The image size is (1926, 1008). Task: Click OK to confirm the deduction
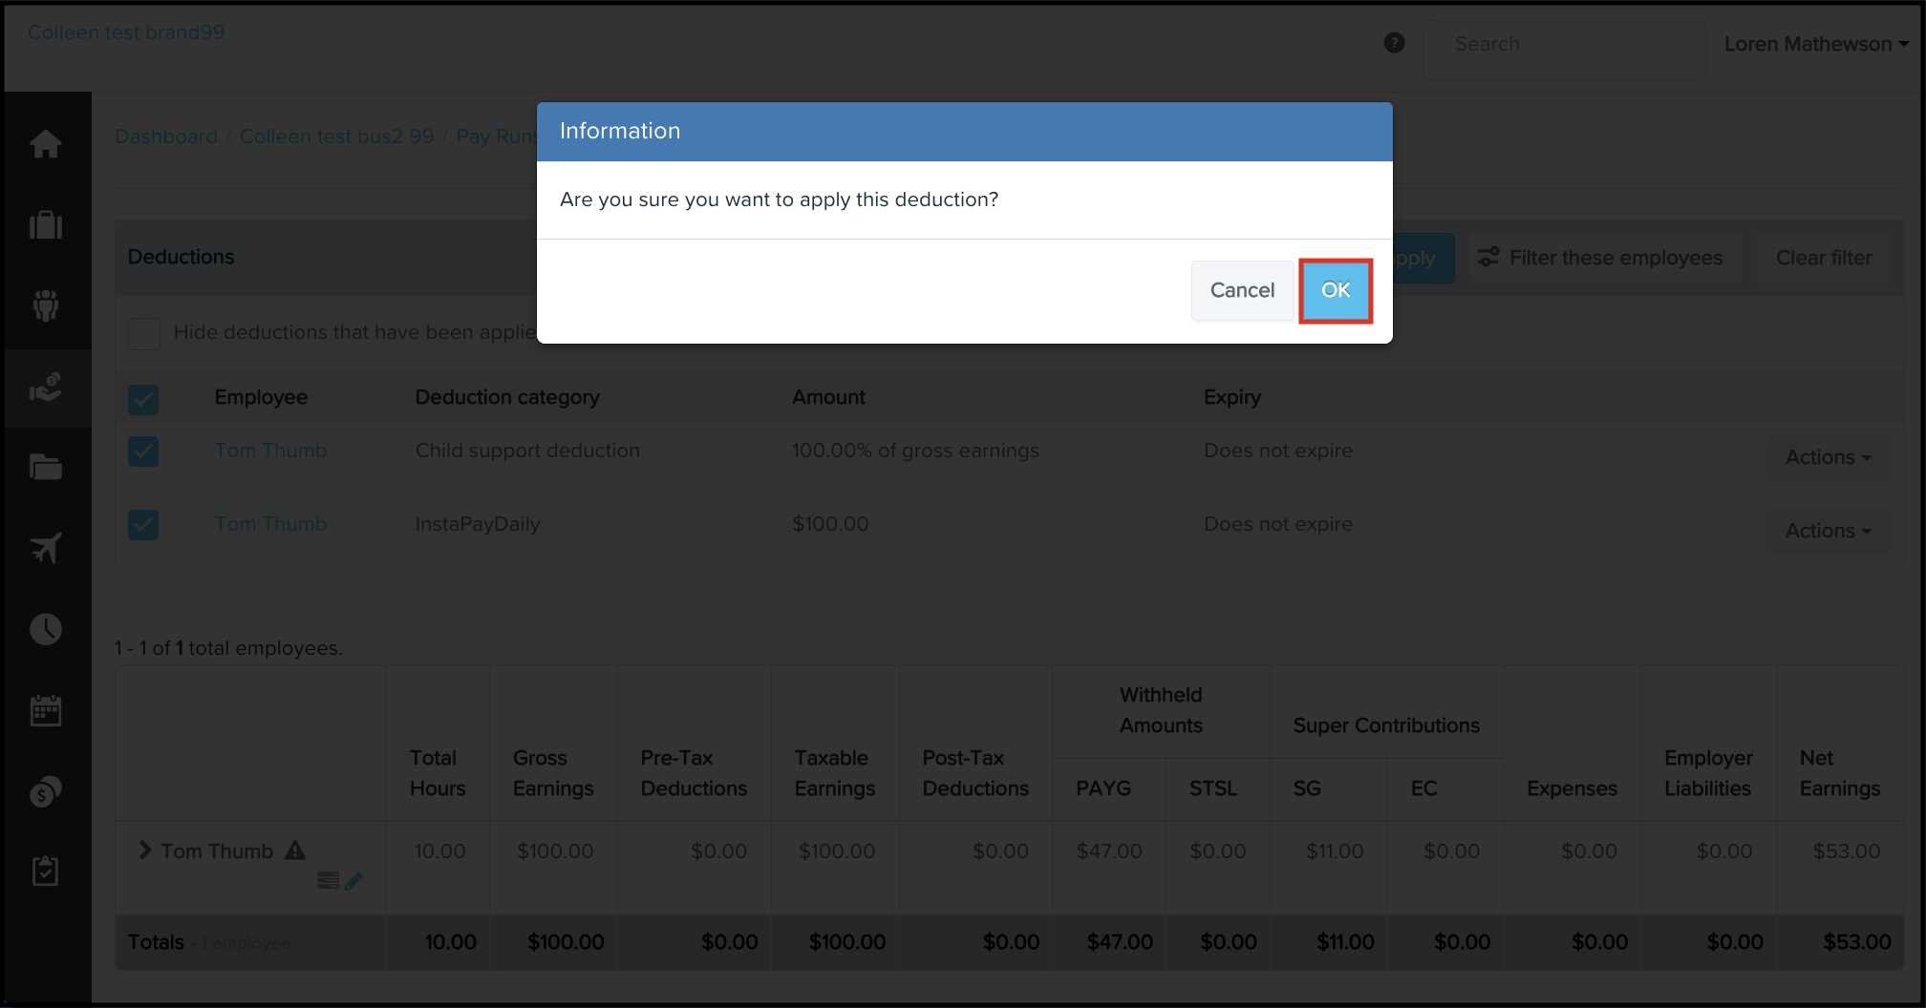tap(1335, 290)
